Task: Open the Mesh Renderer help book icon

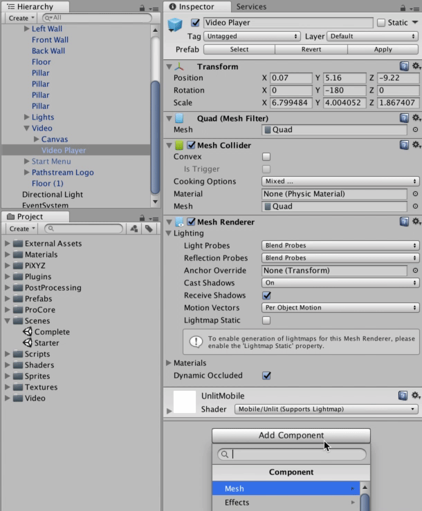Action: (404, 222)
